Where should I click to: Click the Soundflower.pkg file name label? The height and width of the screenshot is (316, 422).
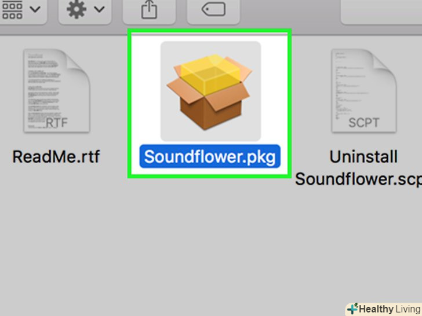coord(210,156)
